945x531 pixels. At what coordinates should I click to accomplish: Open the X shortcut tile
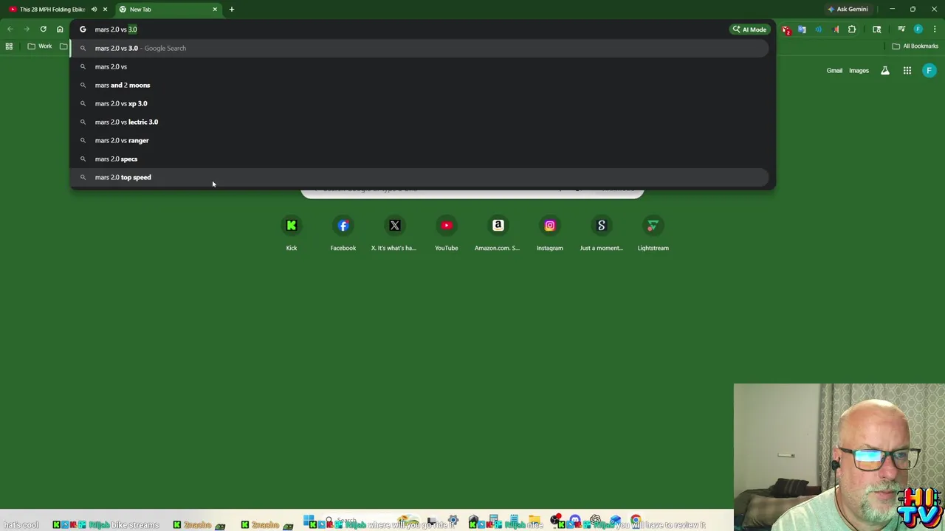395,233
